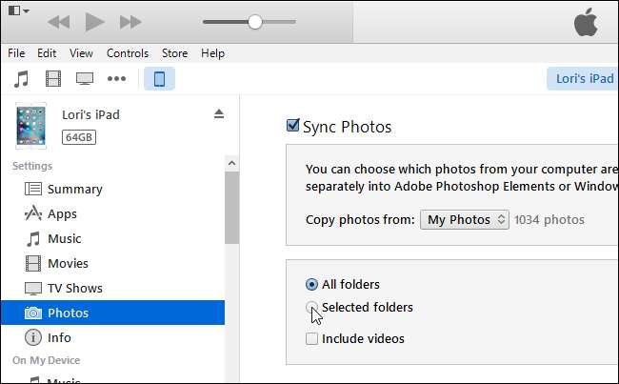
Task: Open the Controls menu
Action: click(127, 53)
